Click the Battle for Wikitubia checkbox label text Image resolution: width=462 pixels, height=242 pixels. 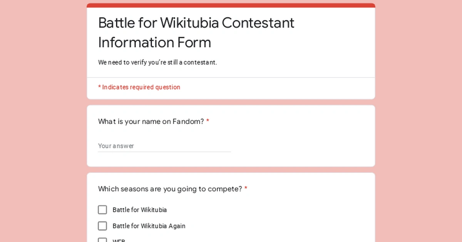pyautogui.click(x=139, y=210)
